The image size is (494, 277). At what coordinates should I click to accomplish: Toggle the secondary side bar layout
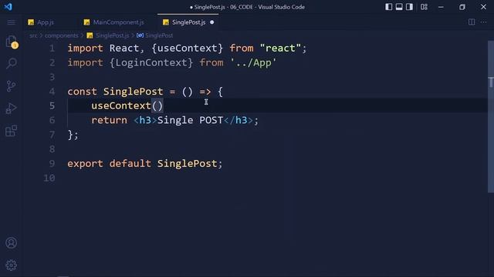point(409,7)
